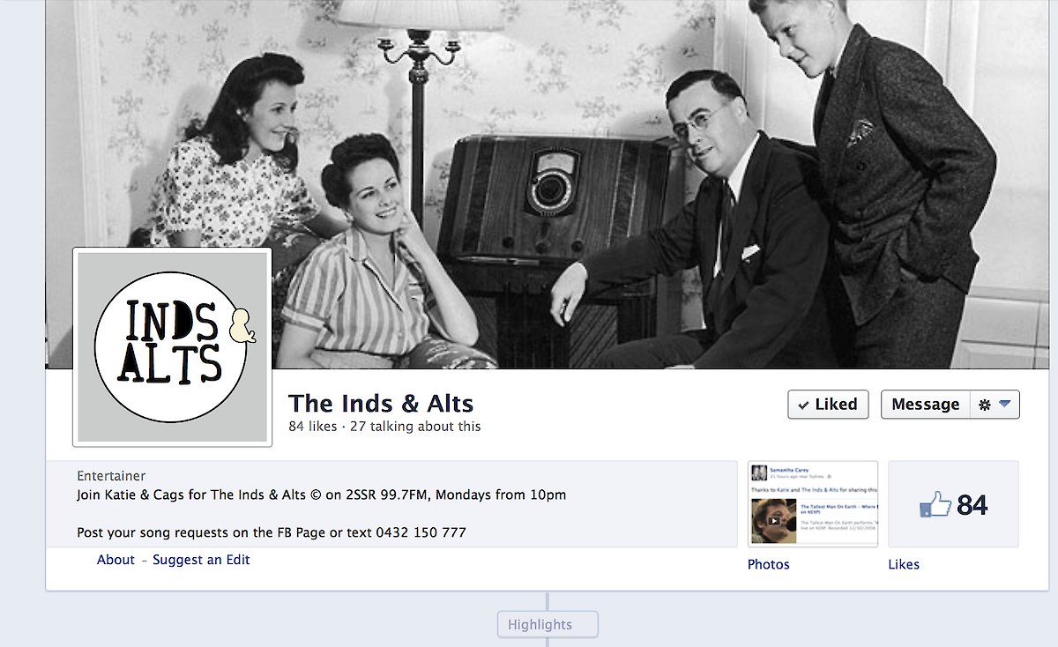Send a message via the Message button
1058x647 pixels.
(x=925, y=405)
